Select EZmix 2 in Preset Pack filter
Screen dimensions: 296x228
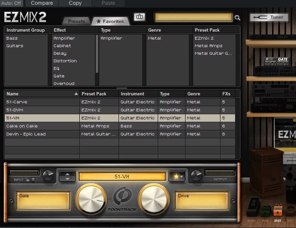(x=204, y=38)
